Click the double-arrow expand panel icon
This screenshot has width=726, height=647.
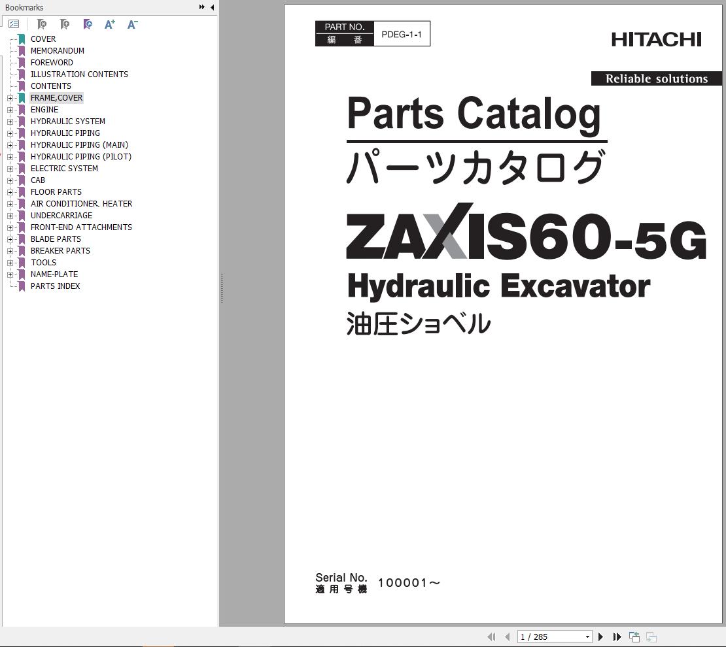202,7
